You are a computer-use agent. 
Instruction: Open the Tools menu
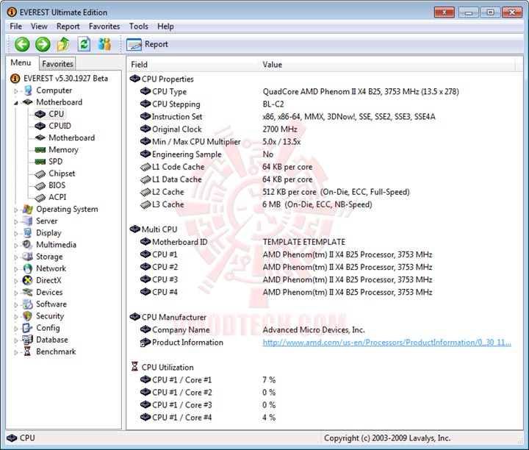pyautogui.click(x=139, y=26)
